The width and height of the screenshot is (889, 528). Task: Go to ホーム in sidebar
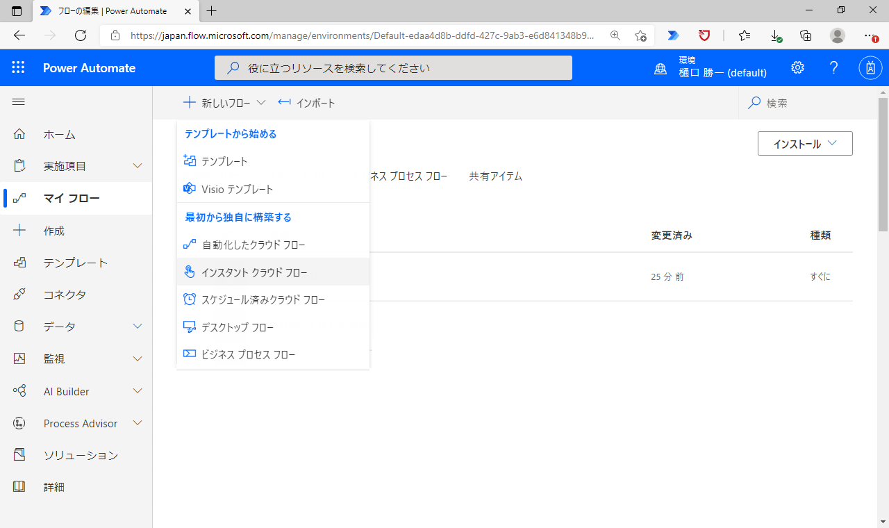tap(76, 134)
